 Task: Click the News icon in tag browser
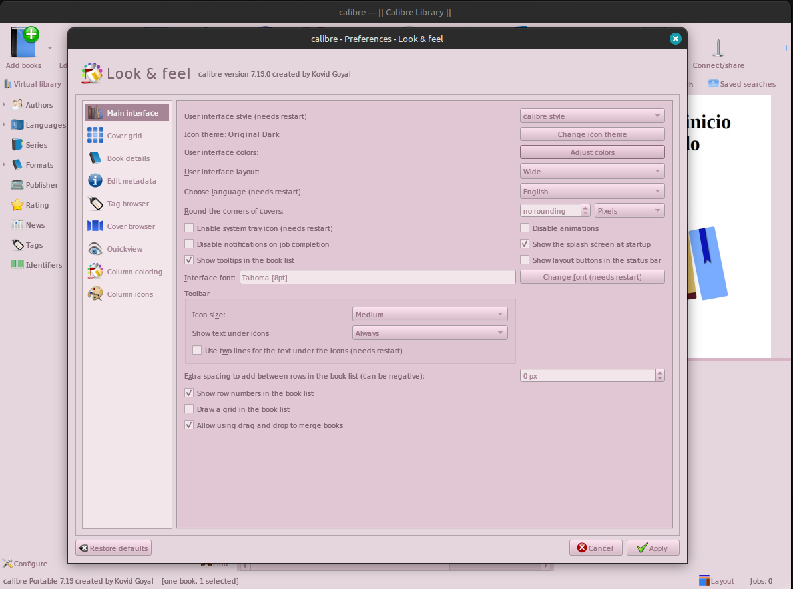[17, 224]
